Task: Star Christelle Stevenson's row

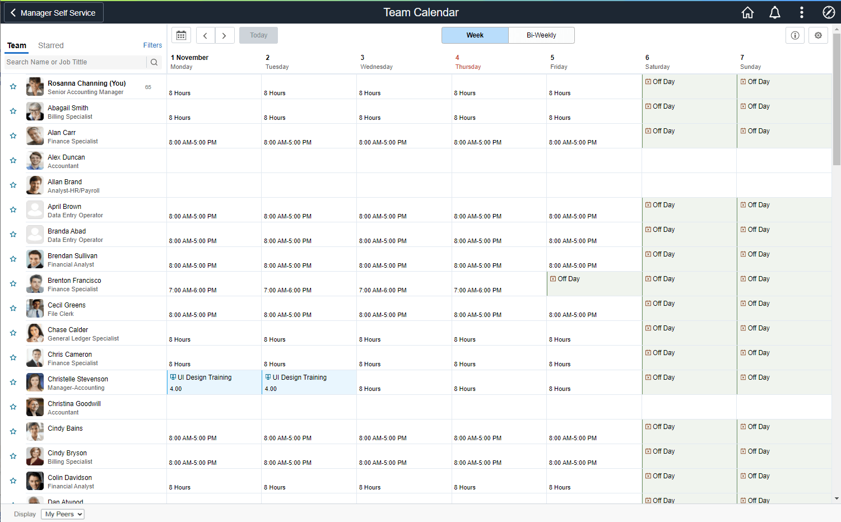Action: 13,381
